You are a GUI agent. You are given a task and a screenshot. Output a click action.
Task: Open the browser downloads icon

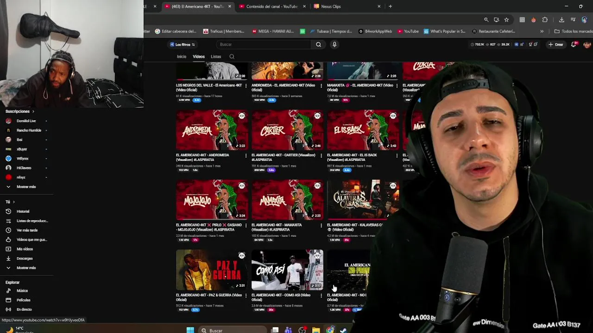[561, 20]
